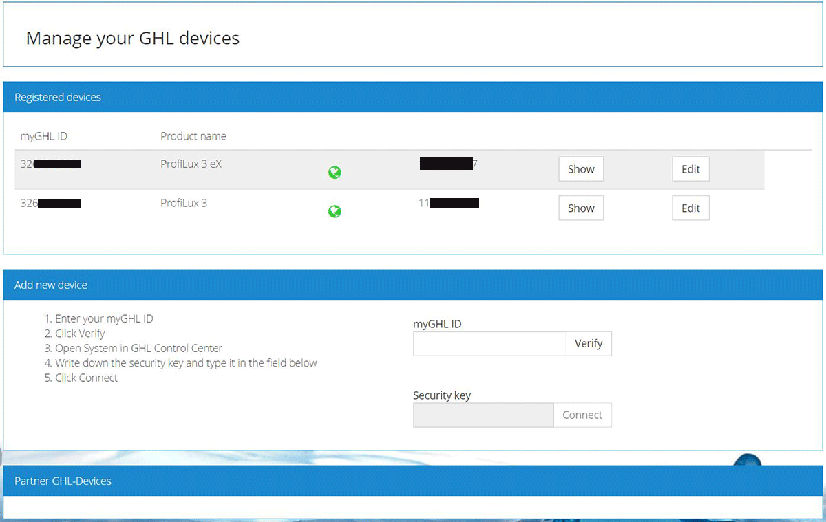The width and height of the screenshot is (826, 522).
Task: Click the Product name column header
Action: pos(193,136)
